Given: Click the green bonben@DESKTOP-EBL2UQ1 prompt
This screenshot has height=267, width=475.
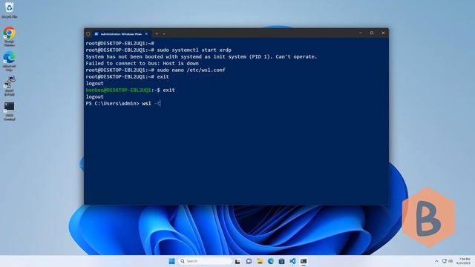Looking at the screenshot, I should [118, 90].
